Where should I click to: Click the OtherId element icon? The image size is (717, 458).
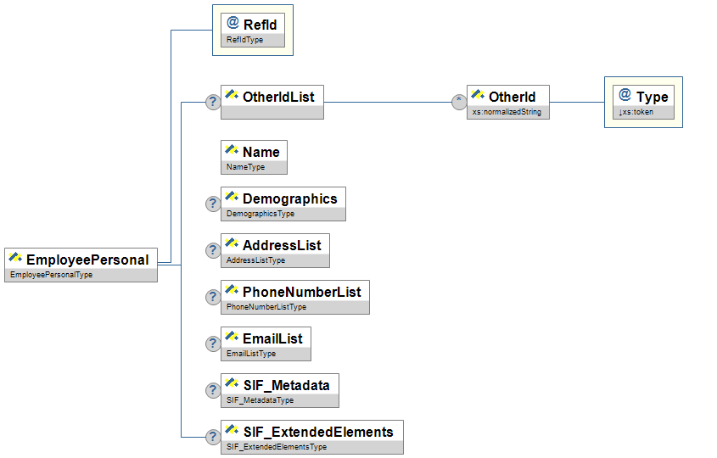click(477, 96)
